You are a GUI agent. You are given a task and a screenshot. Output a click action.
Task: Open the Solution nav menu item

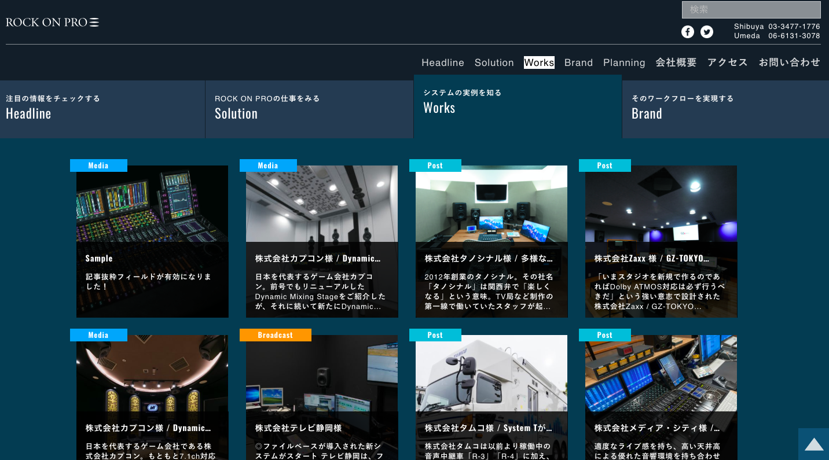[x=494, y=62]
